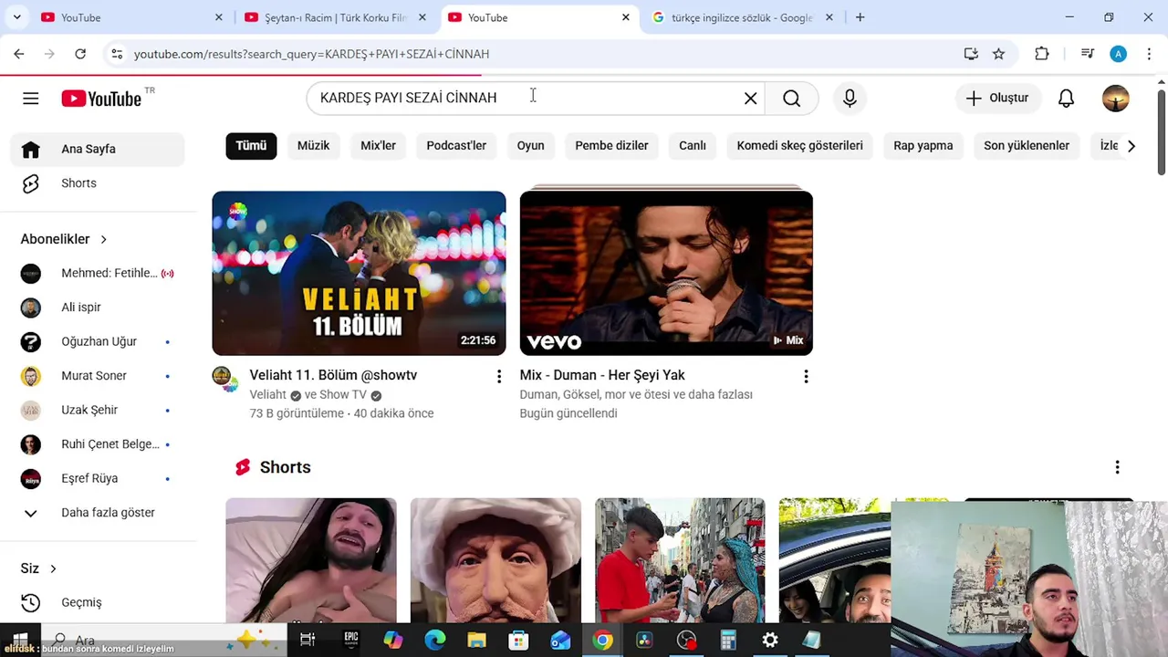The width and height of the screenshot is (1168, 657).
Task: Go back in Chrome
Action: [x=19, y=54]
